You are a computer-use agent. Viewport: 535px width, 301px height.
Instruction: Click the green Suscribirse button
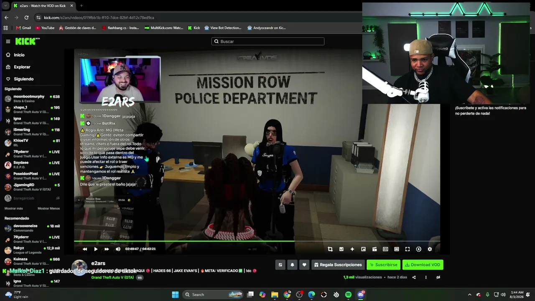pyautogui.click(x=383, y=265)
